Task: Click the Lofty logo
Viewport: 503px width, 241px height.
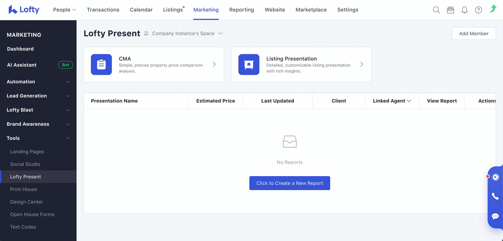Action: click(24, 10)
